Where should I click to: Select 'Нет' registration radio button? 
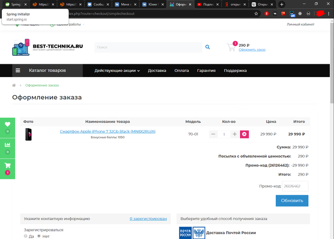click(x=39, y=236)
